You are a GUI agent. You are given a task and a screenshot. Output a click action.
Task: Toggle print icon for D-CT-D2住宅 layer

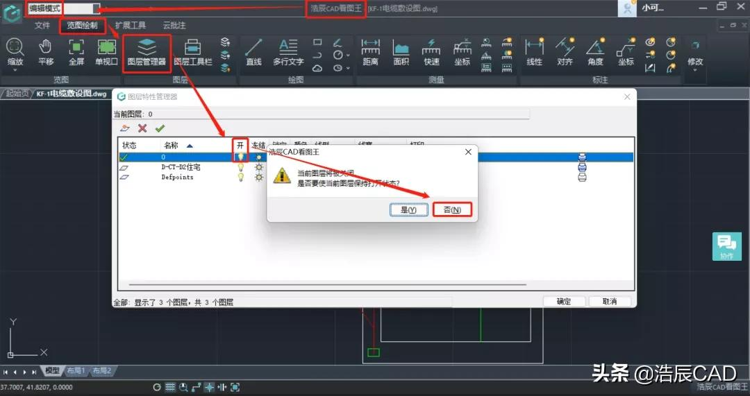pyautogui.click(x=582, y=167)
